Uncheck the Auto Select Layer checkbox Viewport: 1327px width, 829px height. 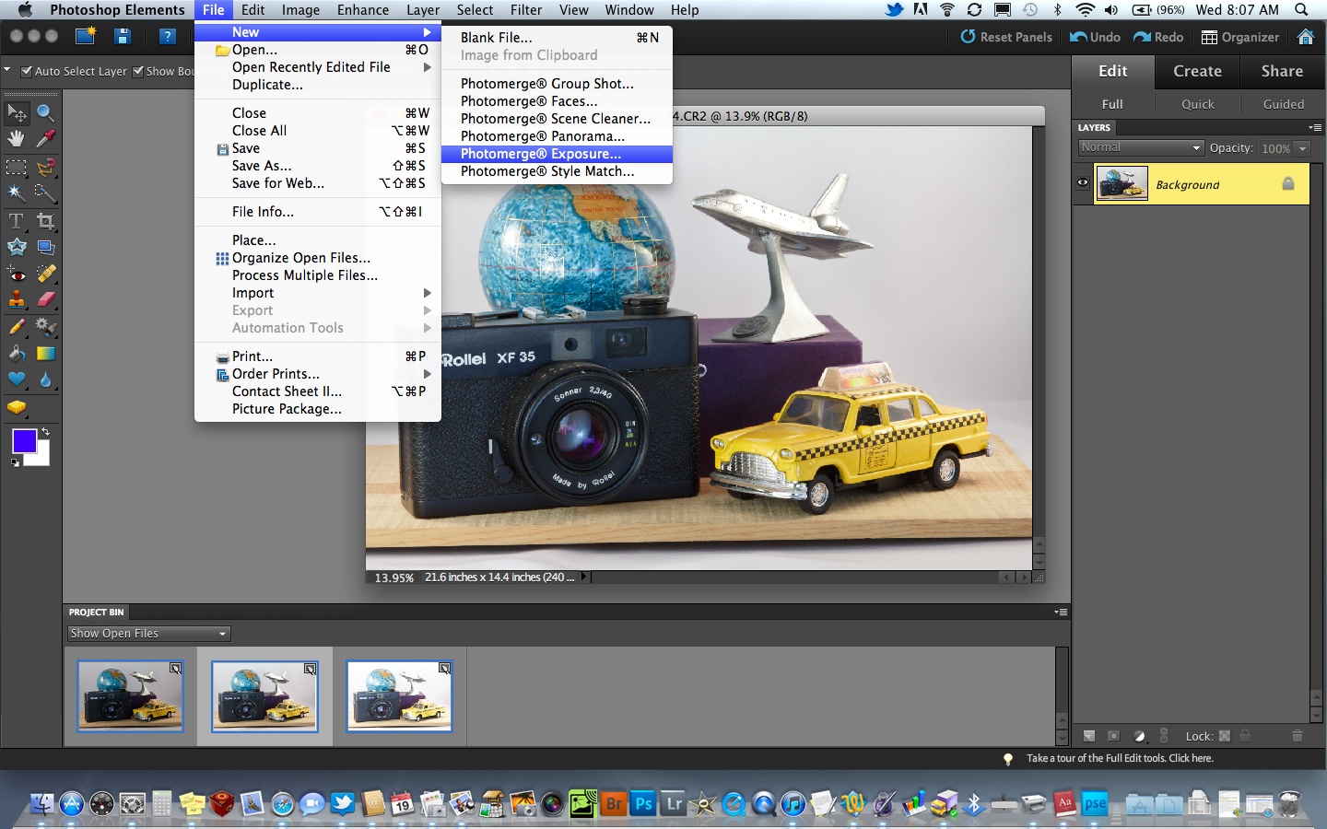coord(27,71)
